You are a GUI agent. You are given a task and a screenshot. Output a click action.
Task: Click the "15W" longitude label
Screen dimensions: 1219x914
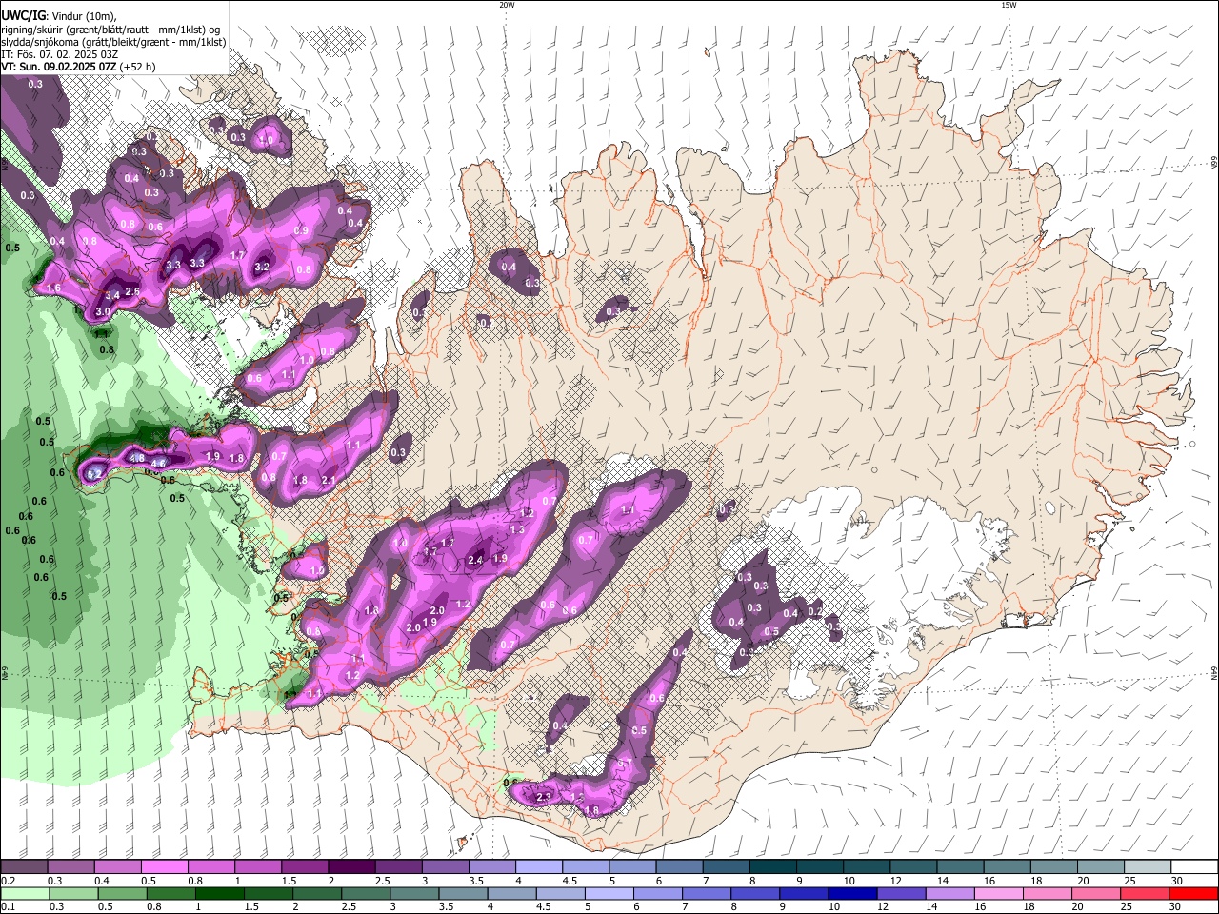click(x=1009, y=5)
